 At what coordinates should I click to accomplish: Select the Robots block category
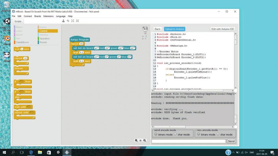tap(43, 42)
